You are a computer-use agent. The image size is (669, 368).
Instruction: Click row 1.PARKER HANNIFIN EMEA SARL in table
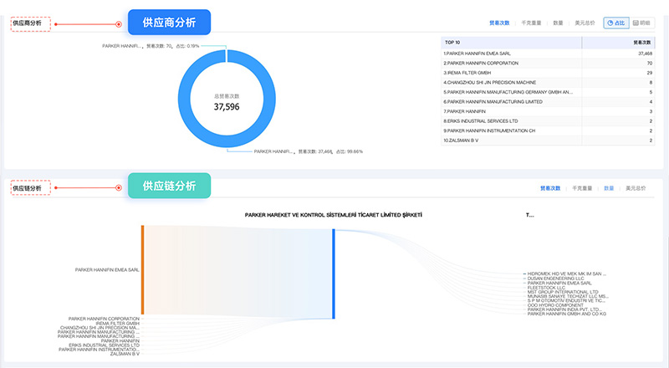548,54
